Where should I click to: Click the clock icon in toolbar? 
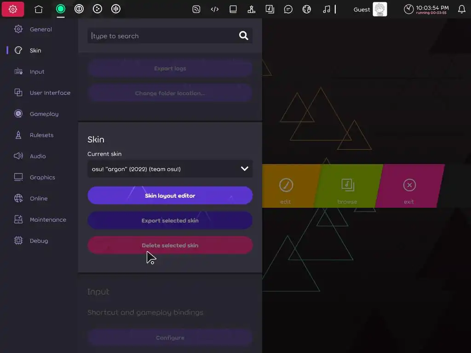[408, 9]
